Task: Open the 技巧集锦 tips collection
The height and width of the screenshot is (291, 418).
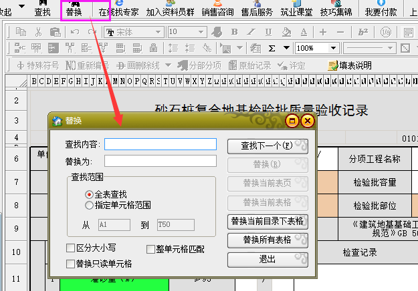Action: [x=336, y=9]
